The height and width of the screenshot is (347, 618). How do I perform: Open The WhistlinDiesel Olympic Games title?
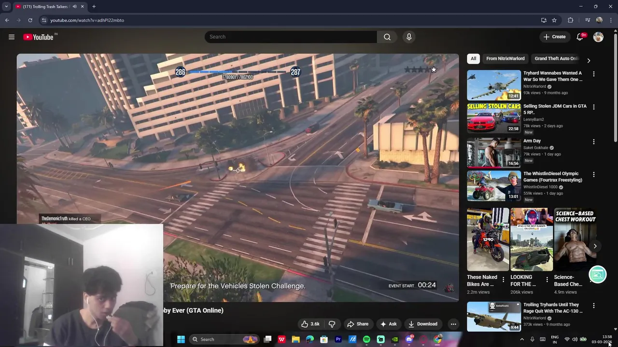click(x=553, y=177)
